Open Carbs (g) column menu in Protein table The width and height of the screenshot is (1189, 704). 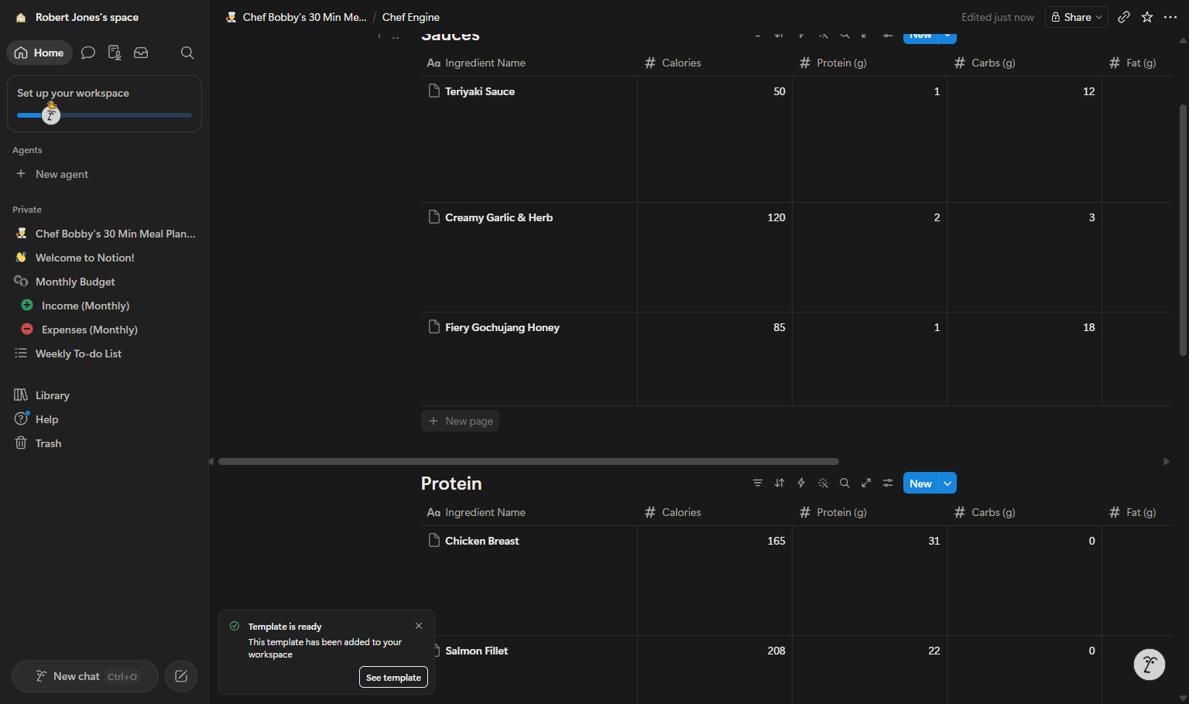click(x=1024, y=512)
